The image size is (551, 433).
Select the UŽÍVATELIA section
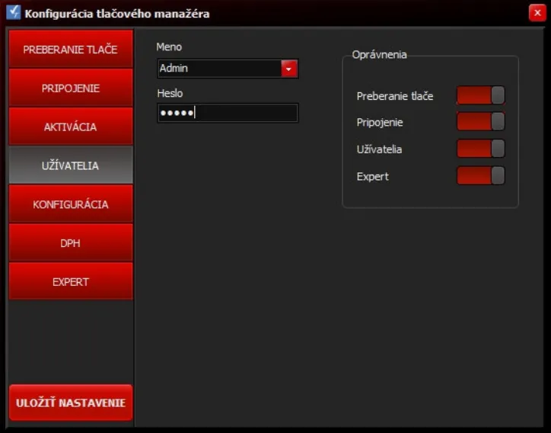[x=71, y=165]
